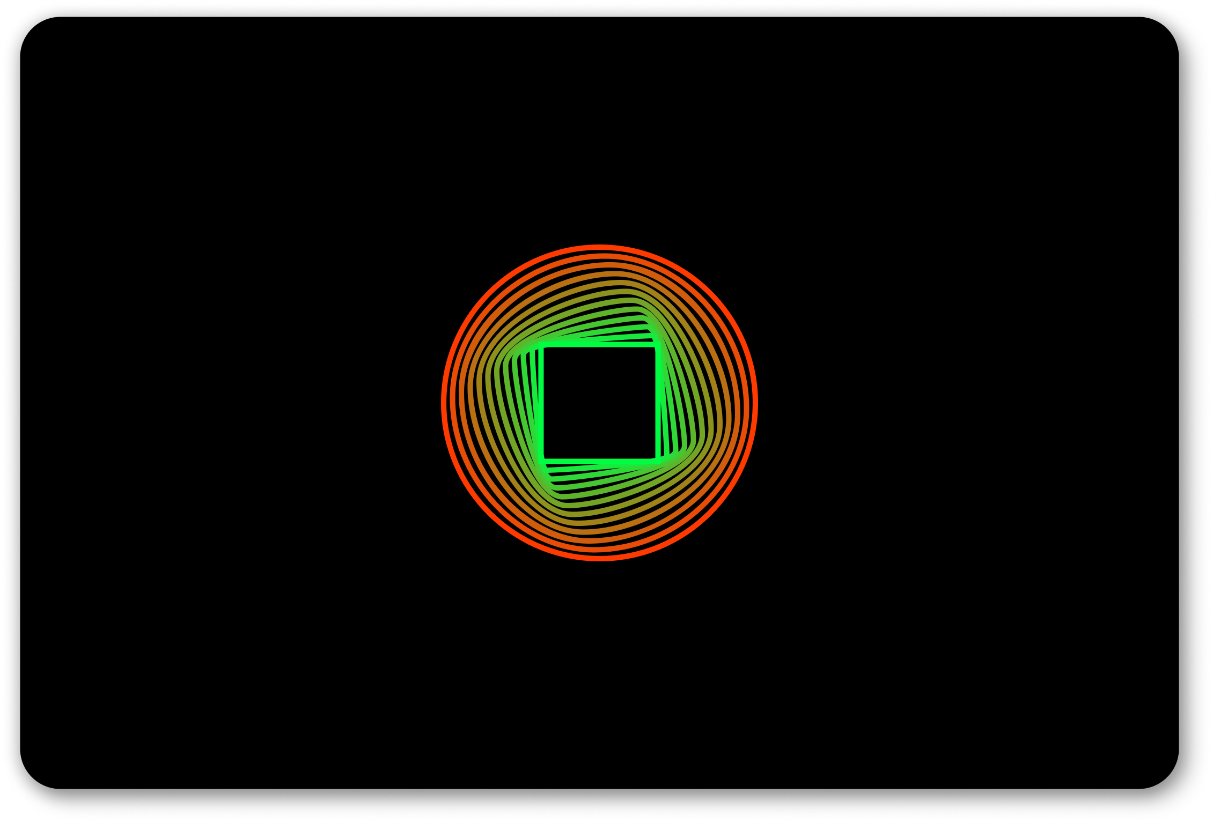The width and height of the screenshot is (1213, 823).
Task: Click the top-left corner of green square
Action: pos(541,344)
